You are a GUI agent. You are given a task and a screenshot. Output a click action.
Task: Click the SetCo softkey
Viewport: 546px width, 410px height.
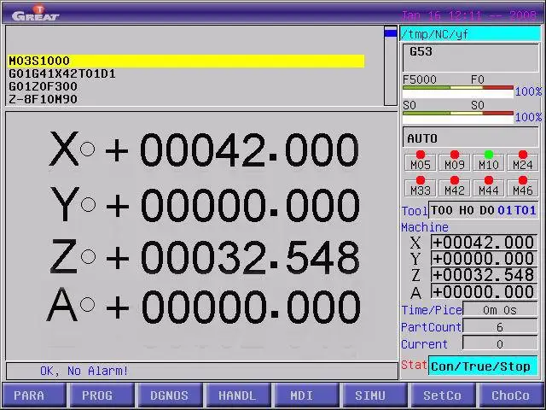[x=444, y=395]
